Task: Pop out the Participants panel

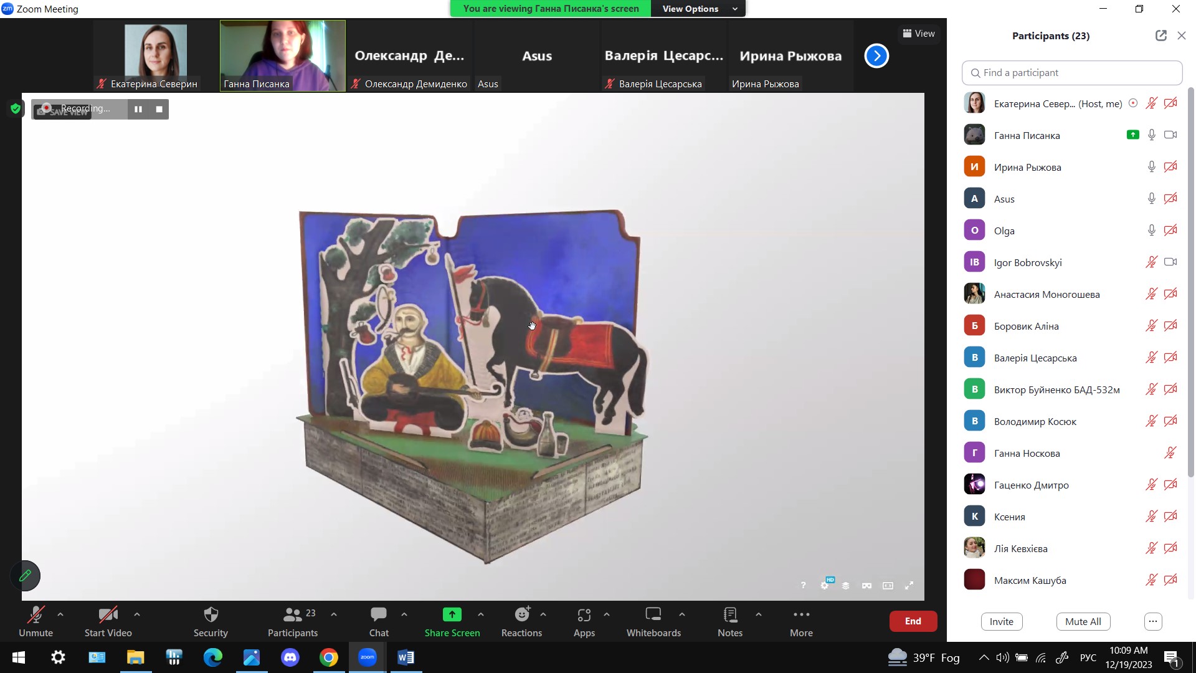Action: (x=1160, y=36)
